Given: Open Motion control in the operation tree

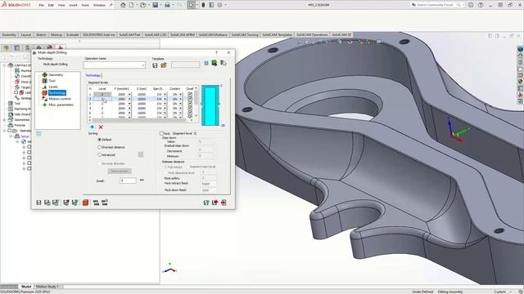Looking at the screenshot, I should tap(60, 99).
